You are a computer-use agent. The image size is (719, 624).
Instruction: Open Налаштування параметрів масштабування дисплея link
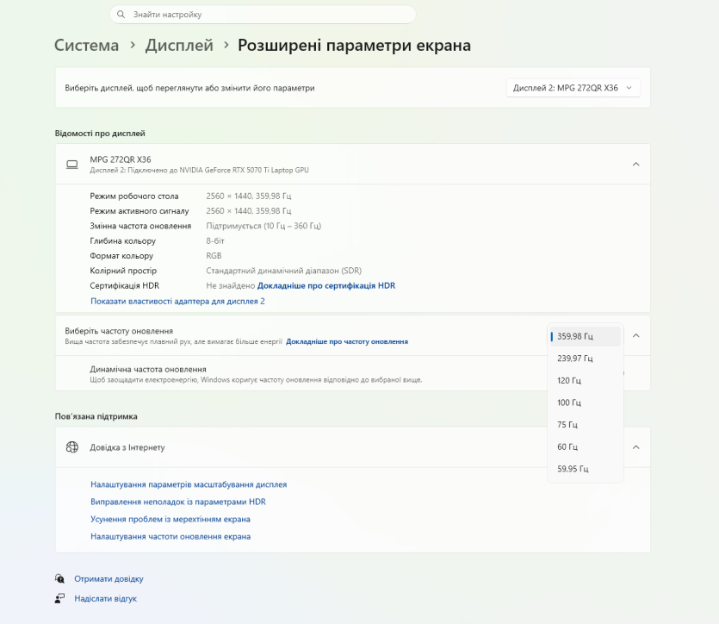pos(189,484)
